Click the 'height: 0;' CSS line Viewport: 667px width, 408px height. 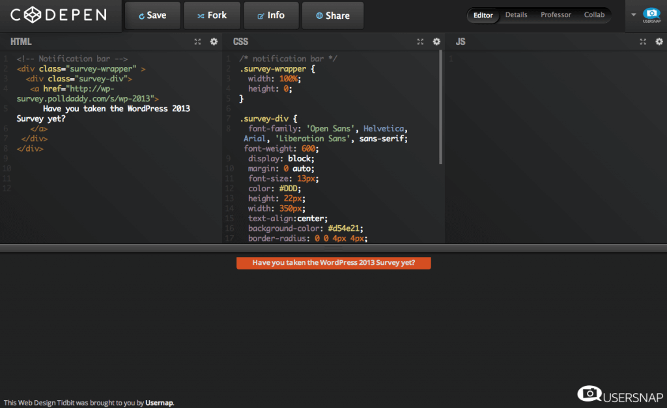pyautogui.click(x=270, y=89)
